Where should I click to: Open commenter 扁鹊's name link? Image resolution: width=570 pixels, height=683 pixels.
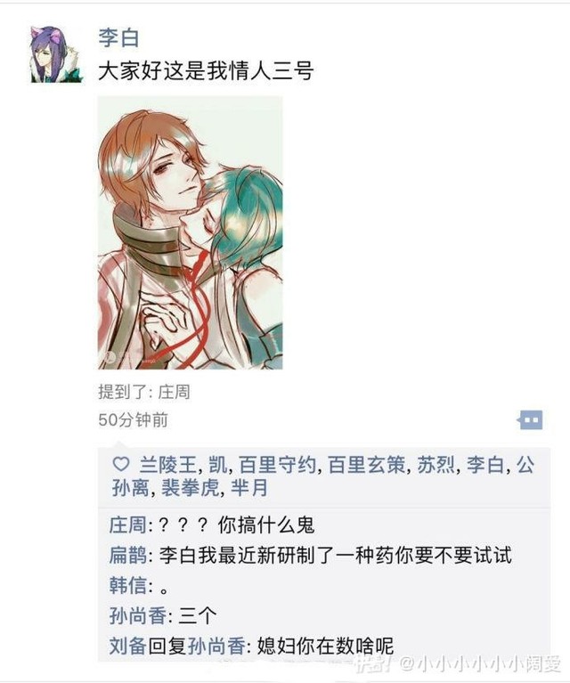(127, 556)
